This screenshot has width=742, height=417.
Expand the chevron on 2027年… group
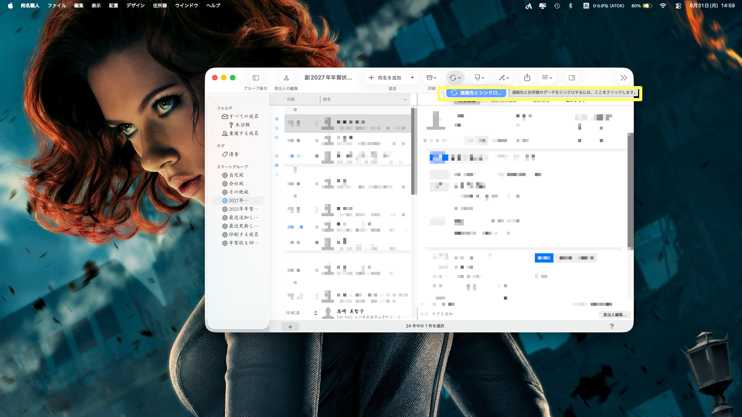point(257,201)
